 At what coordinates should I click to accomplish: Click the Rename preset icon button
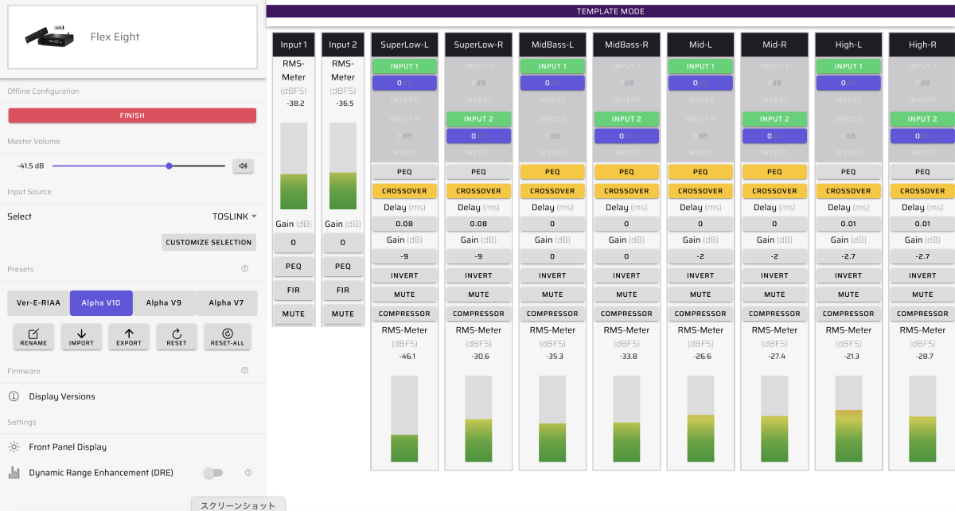[x=33, y=337]
